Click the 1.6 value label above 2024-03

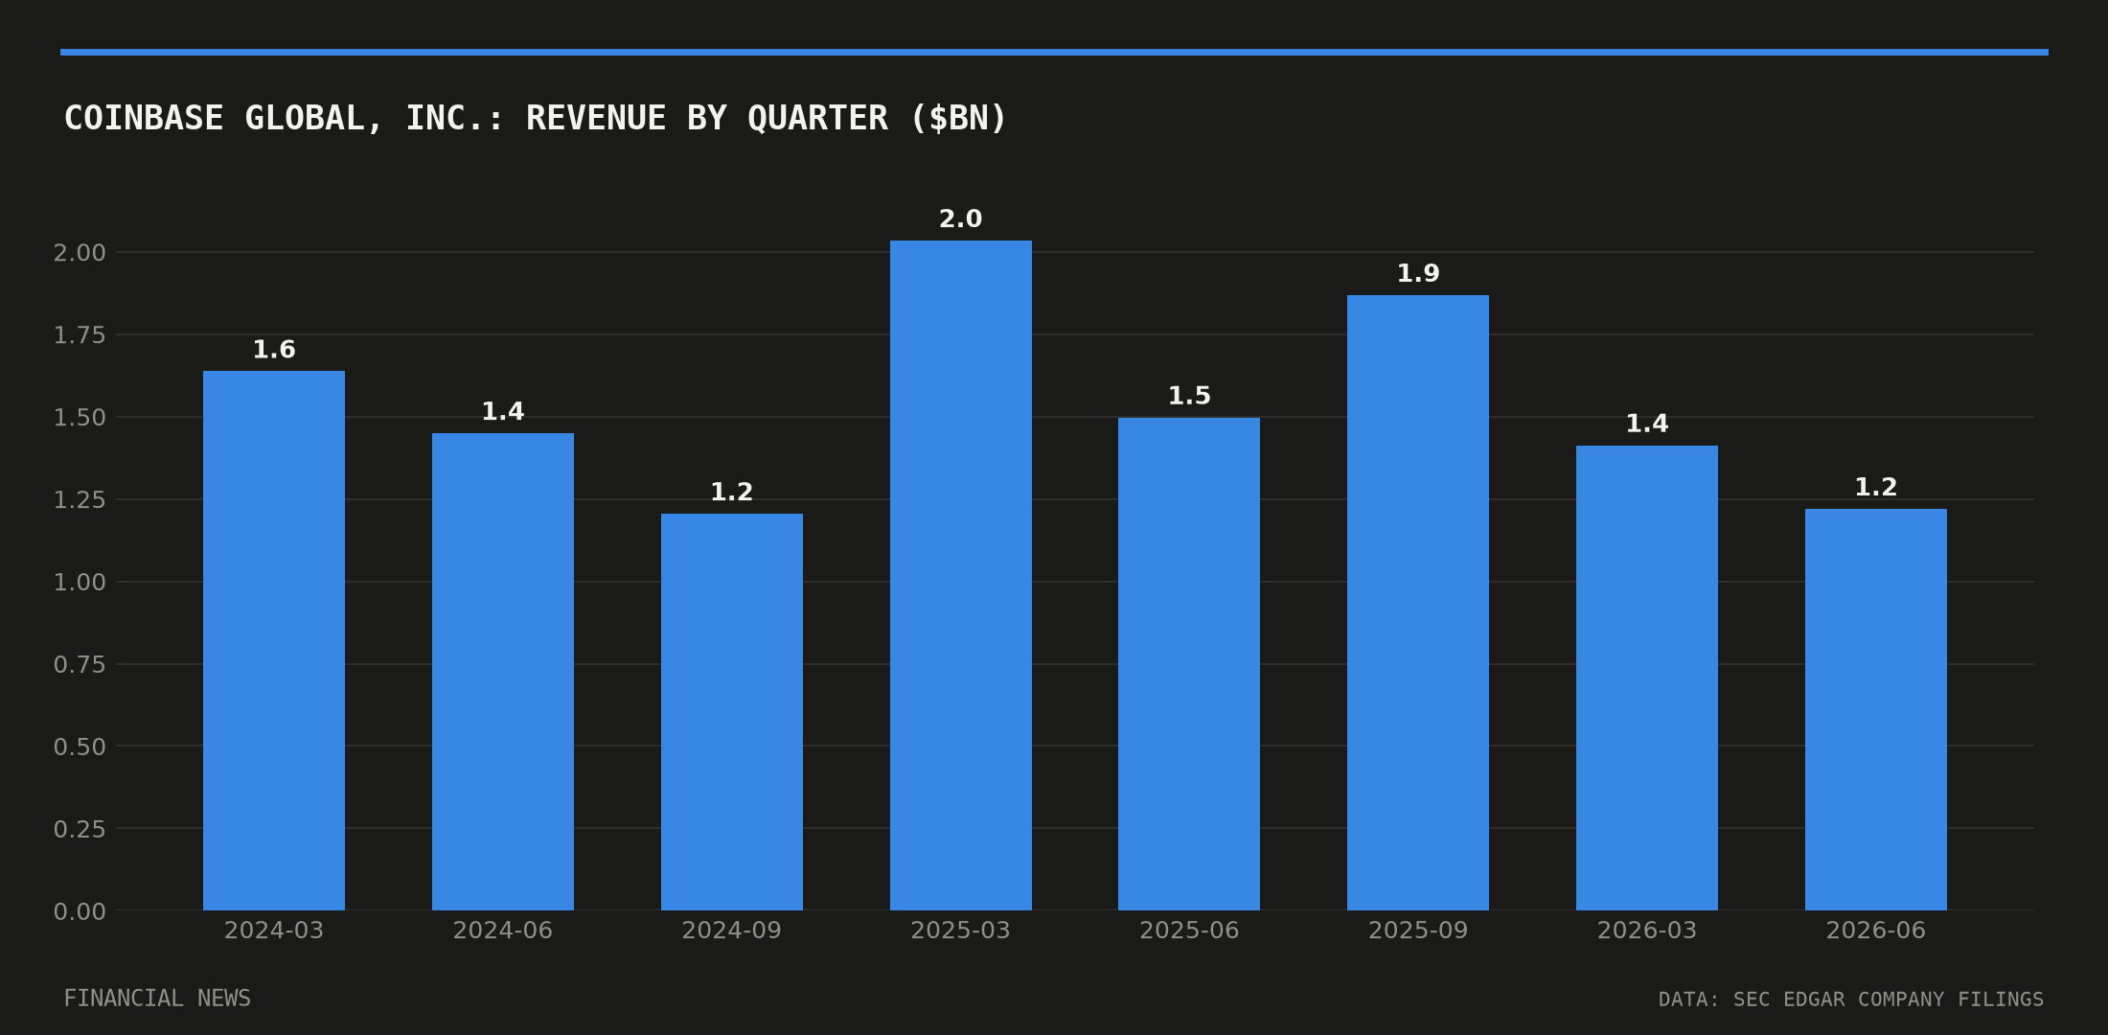274,351
